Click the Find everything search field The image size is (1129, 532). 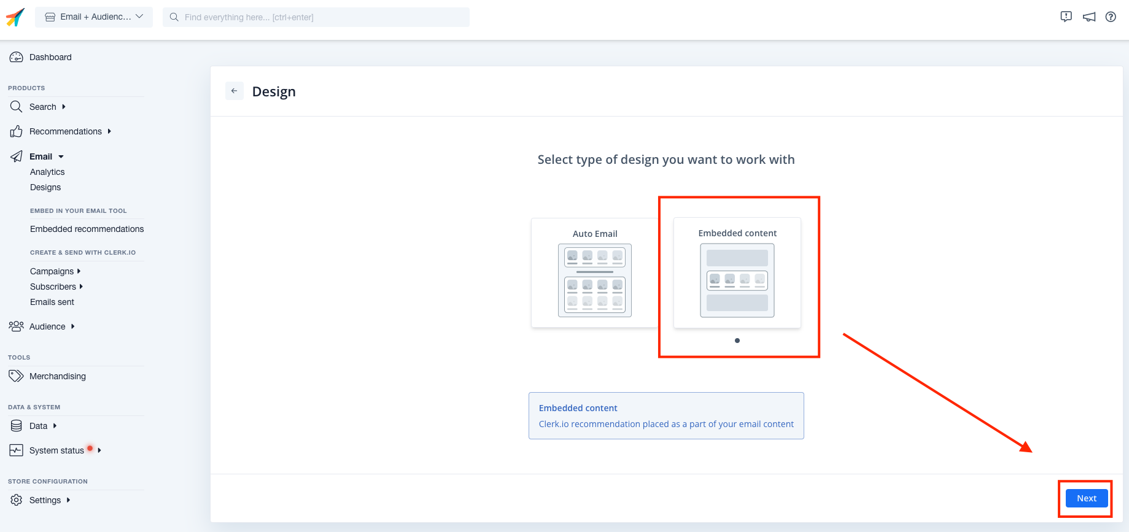coord(316,17)
